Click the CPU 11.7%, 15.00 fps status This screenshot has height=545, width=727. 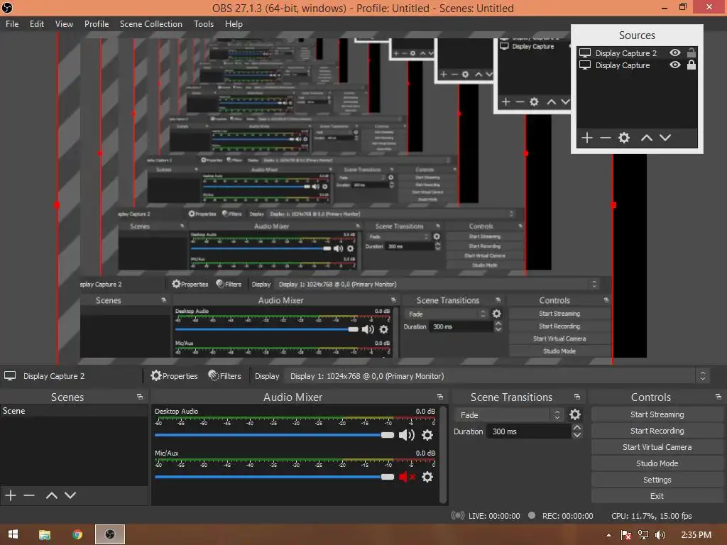click(x=652, y=516)
